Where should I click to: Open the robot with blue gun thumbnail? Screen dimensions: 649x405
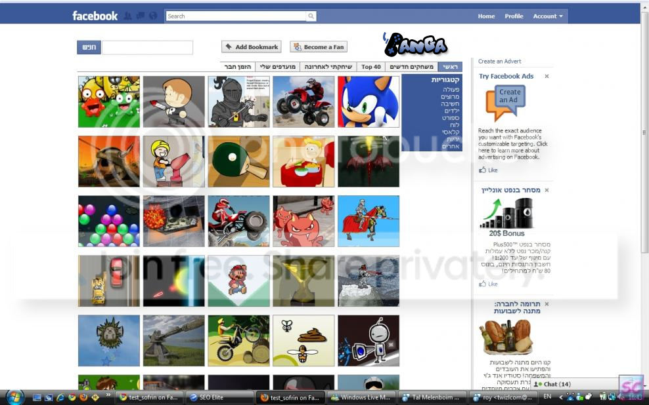[x=369, y=341]
